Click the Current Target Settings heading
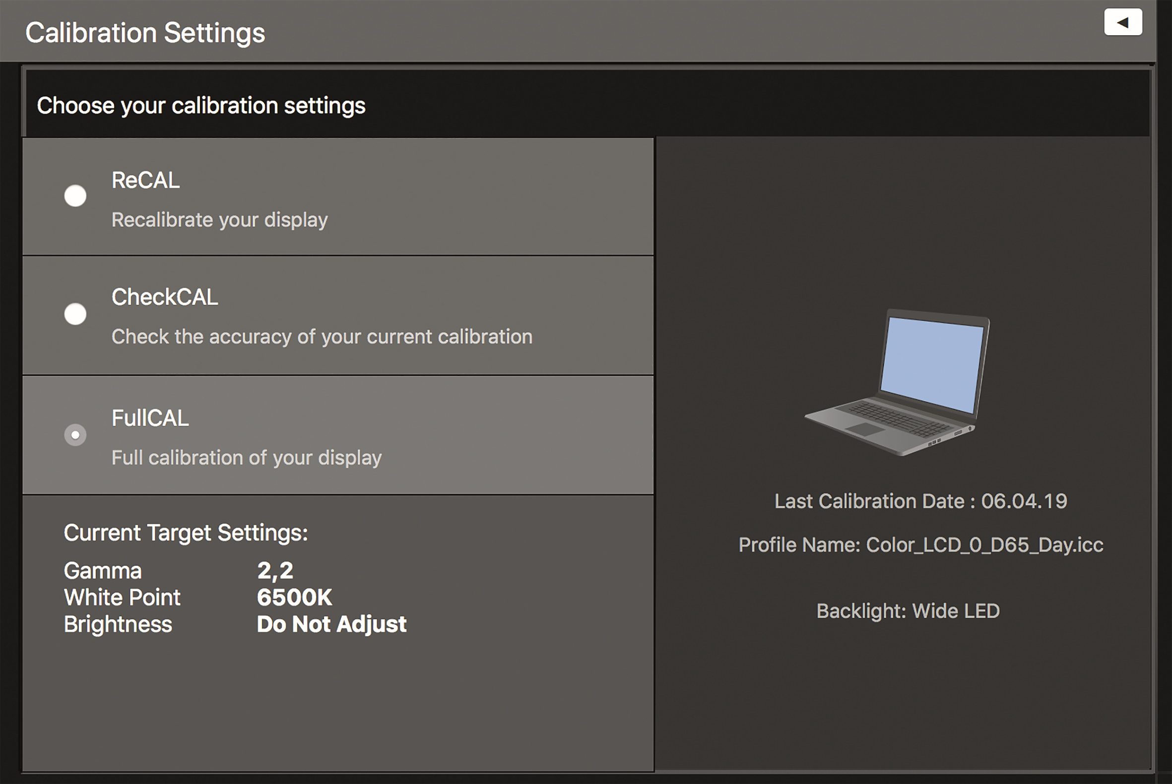Image resolution: width=1172 pixels, height=784 pixels. click(186, 533)
